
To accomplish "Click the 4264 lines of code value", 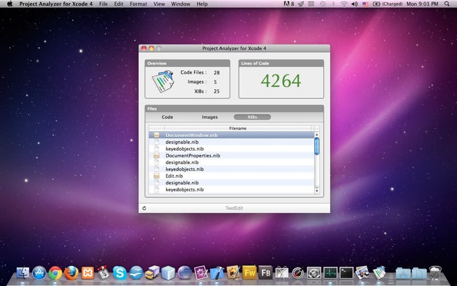I will (280, 81).
